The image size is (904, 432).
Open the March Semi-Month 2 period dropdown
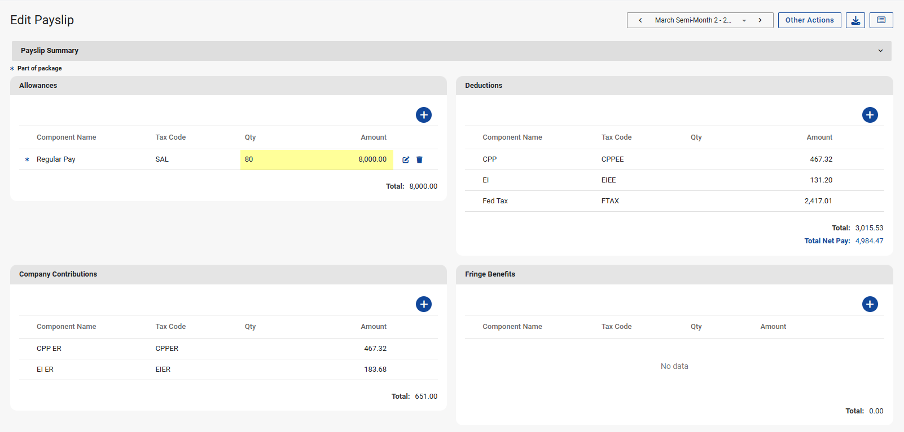pos(744,20)
